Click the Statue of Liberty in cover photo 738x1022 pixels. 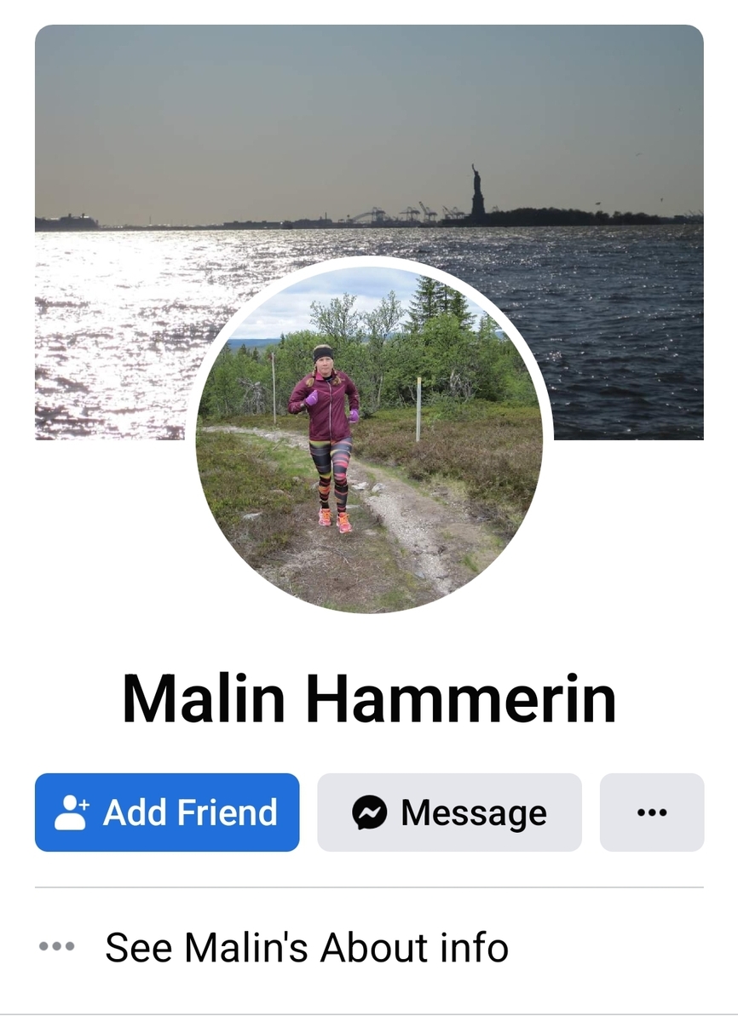477,191
